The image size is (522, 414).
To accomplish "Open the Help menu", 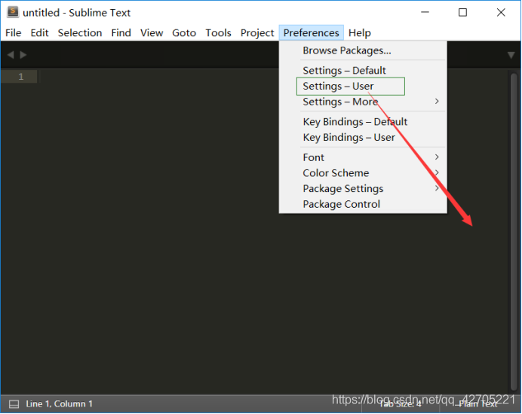I will point(360,33).
